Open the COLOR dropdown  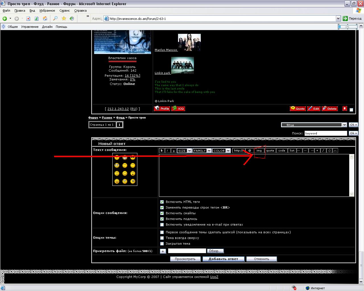tap(221, 151)
